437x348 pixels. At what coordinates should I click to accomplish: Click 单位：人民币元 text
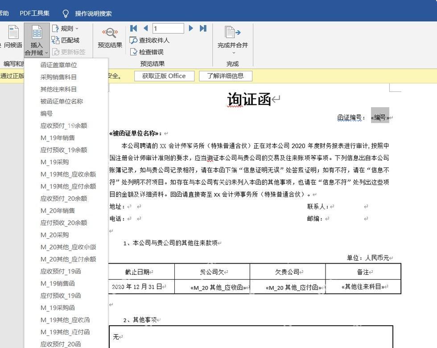click(x=368, y=258)
